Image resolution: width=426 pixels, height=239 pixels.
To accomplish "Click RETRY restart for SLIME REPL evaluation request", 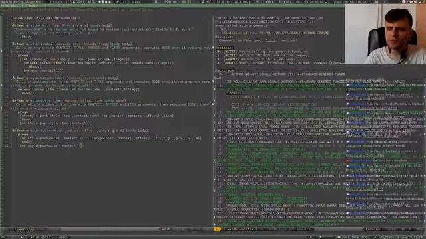I will click(x=230, y=55).
